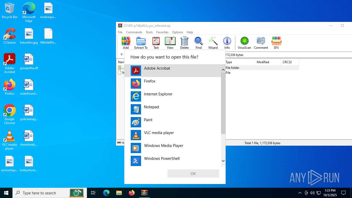Viewport: 352px width, 198px height.
Task: Sort by the Modified column header
Action: click(x=268, y=62)
